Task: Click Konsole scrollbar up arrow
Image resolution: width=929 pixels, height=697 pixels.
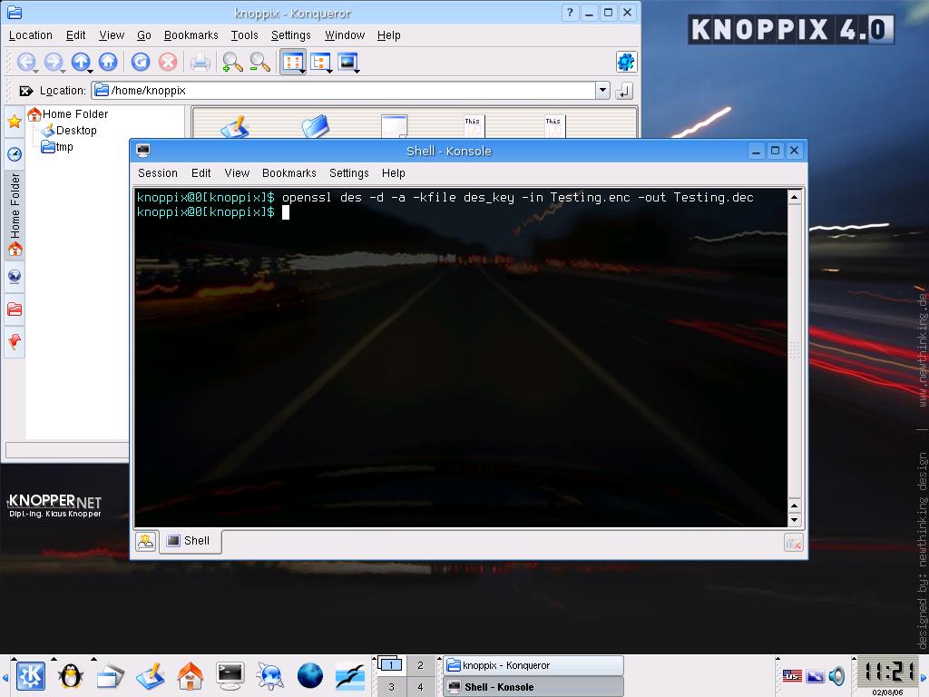Action: click(795, 197)
